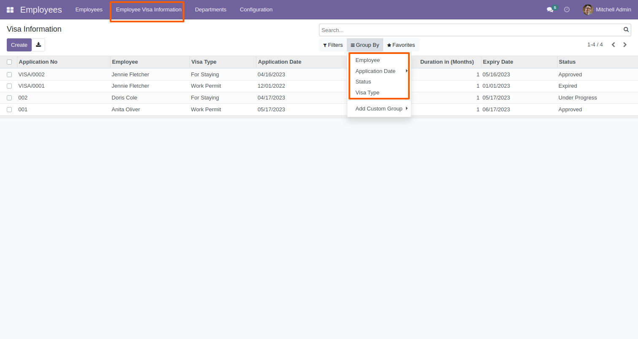Screen dimensions: 638x339
Task: Check the row VISA/0002 checkbox
Action: tap(9, 75)
